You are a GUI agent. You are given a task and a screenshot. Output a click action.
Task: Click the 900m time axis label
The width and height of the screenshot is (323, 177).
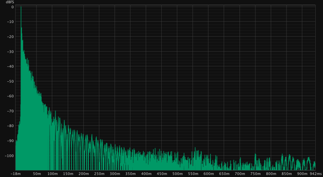click(x=302, y=174)
